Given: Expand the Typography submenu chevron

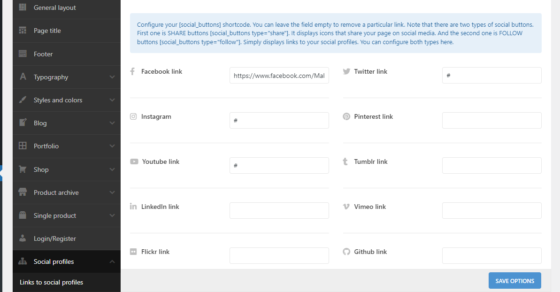Looking at the screenshot, I should [112, 77].
